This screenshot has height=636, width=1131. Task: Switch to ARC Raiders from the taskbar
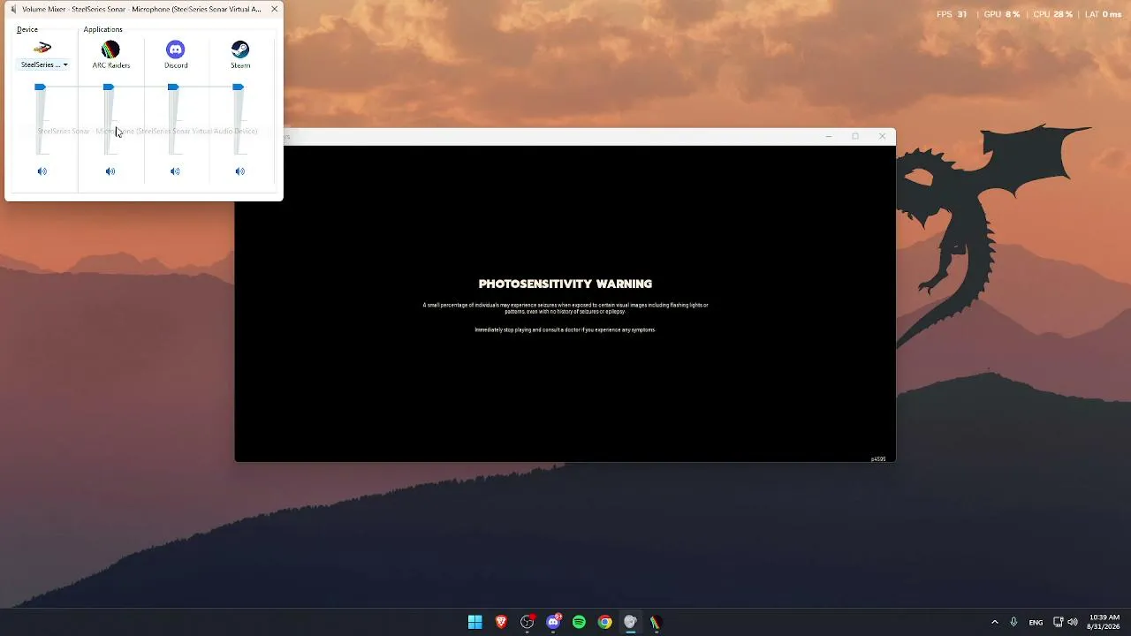click(656, 622)
